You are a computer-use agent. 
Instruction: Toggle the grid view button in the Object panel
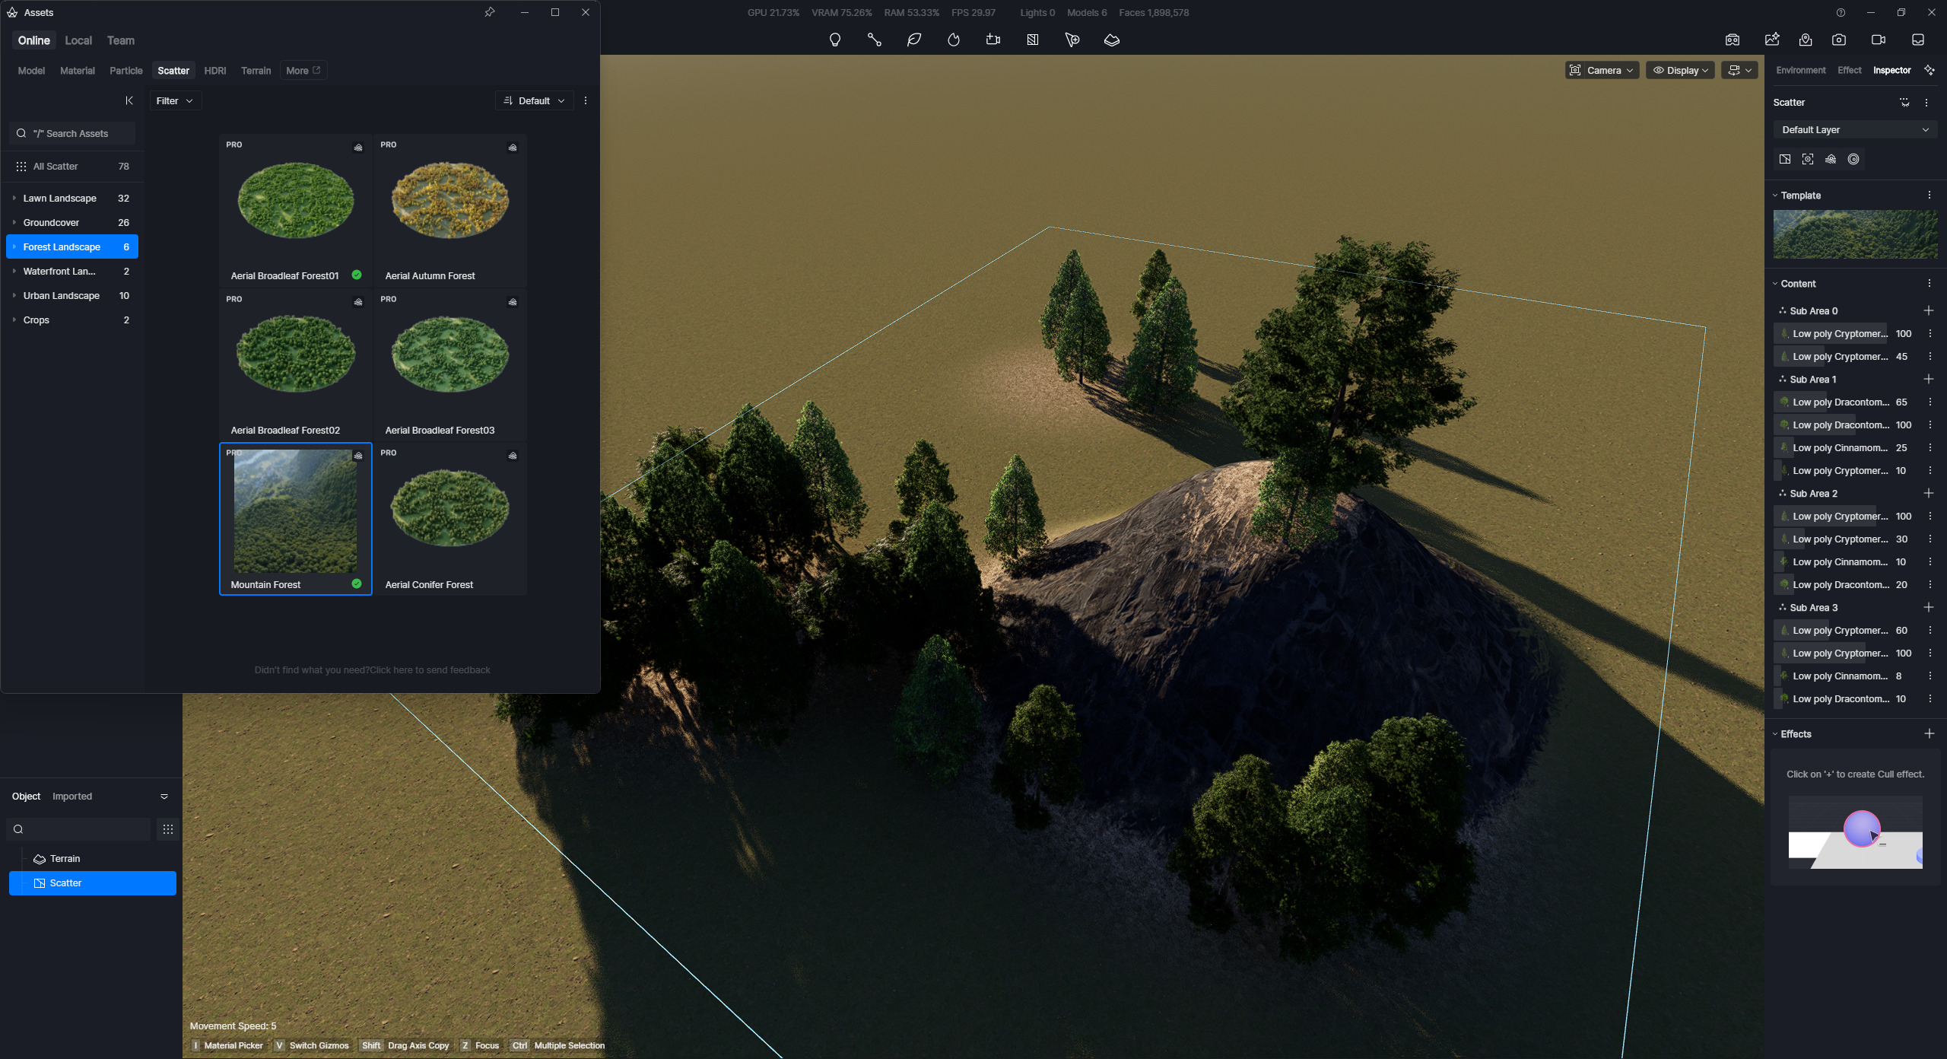pos(168,829)
